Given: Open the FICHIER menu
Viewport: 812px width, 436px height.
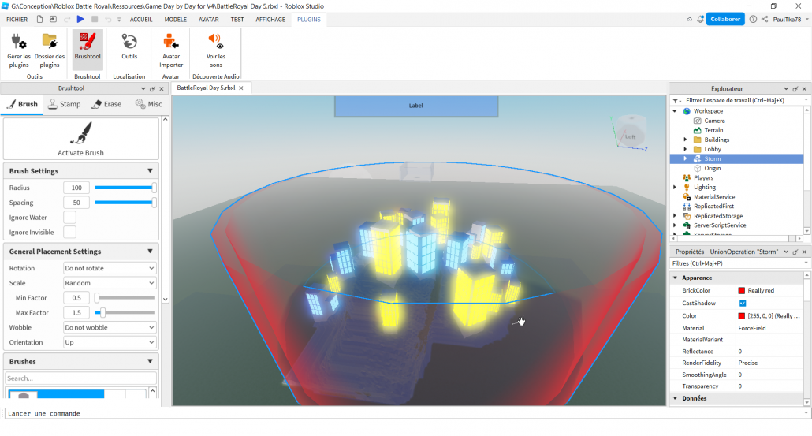Looking at the screenshot, I should (17, 20).
